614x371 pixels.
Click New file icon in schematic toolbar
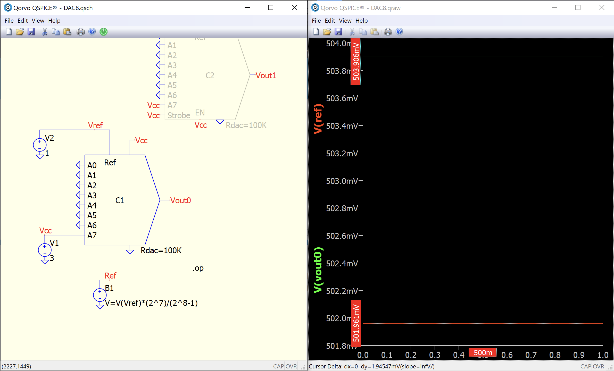click(x=9, y=32)
